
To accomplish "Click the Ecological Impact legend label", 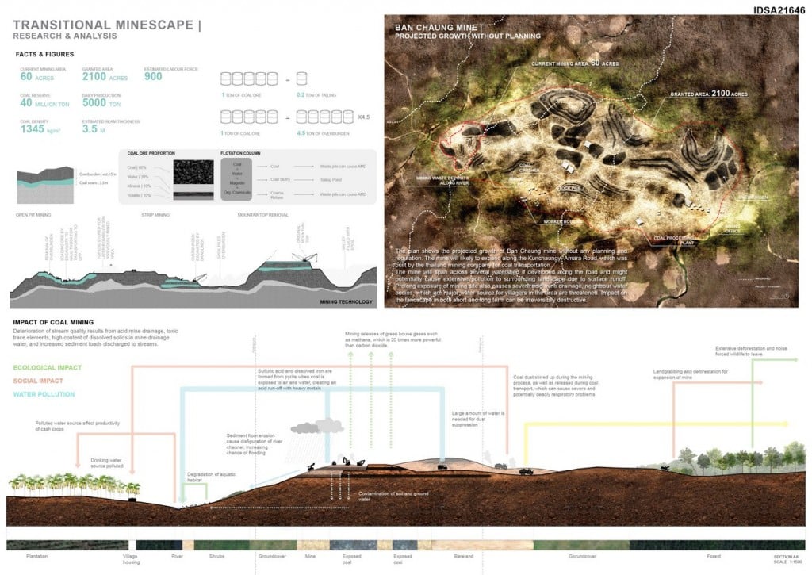I will 47,368.
